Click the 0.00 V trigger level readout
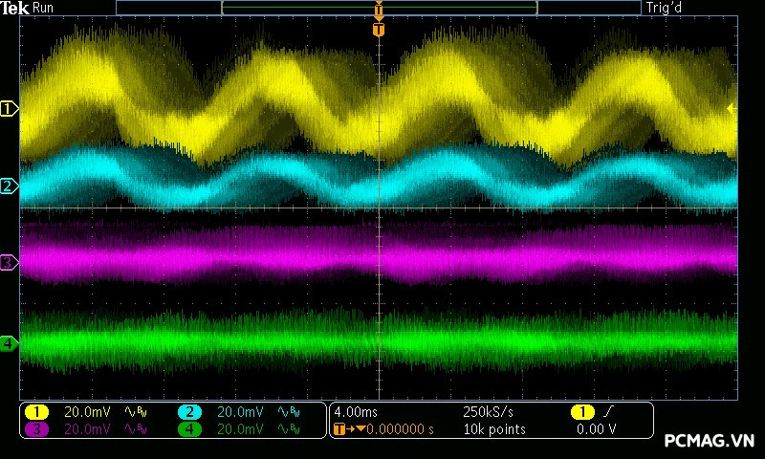Image resolution: width=765 pixels, height=459 pixels. point(596,429)
